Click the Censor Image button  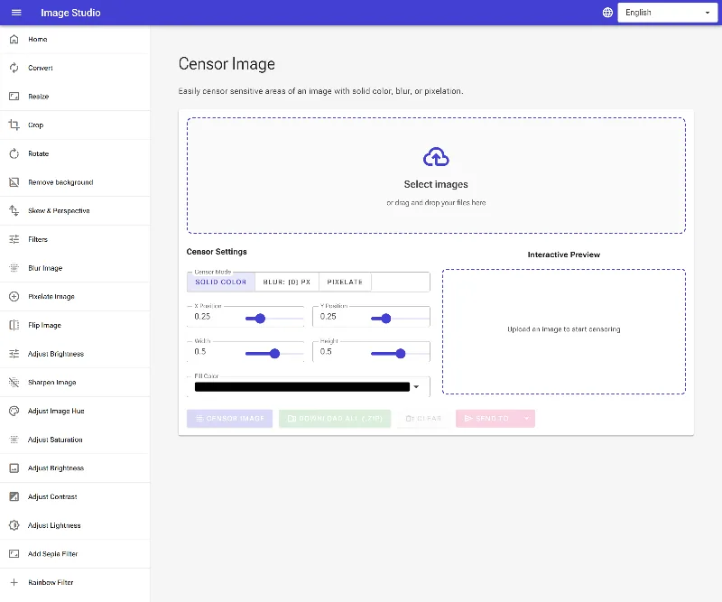229,418
